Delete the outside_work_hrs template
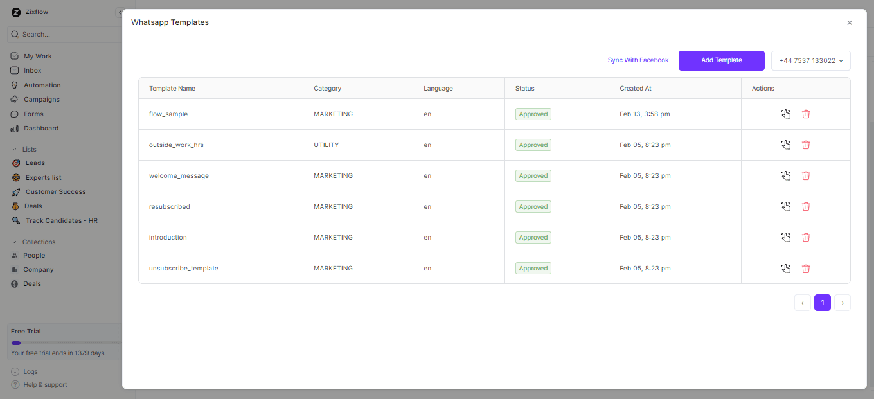Viewport: 874px width, 399px height. [807, 145]
